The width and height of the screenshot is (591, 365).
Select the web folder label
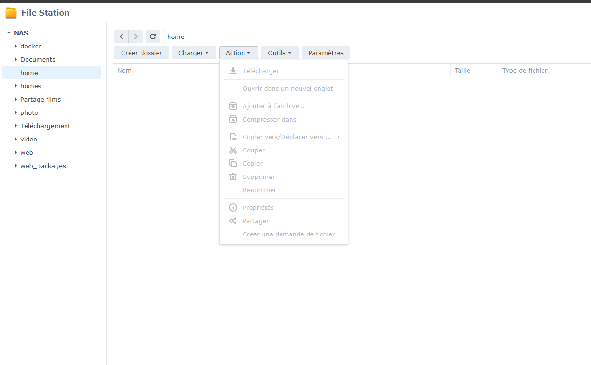pos(27,152)
